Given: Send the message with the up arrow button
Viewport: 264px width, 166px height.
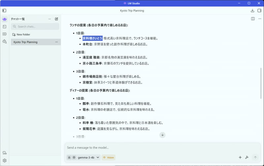Looking at the screenshot, I should tap(255, 157).
